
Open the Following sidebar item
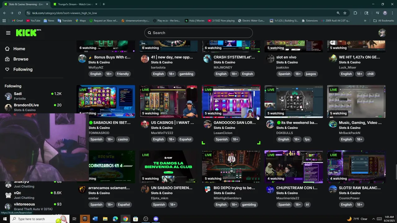pyautogui.click(x=23, y=69)
